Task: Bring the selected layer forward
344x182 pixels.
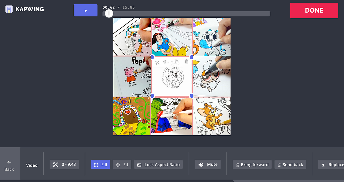Action: pyautogui.click(x=252, y=165)
